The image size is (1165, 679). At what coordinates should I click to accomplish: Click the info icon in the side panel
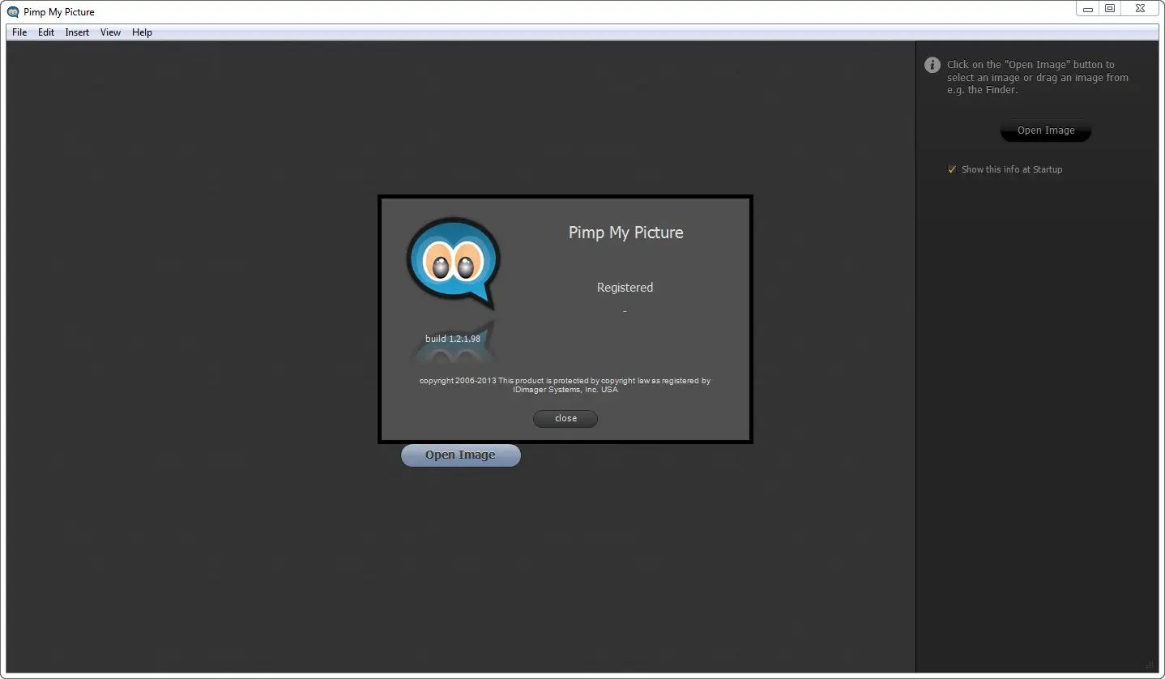point(932,65)
